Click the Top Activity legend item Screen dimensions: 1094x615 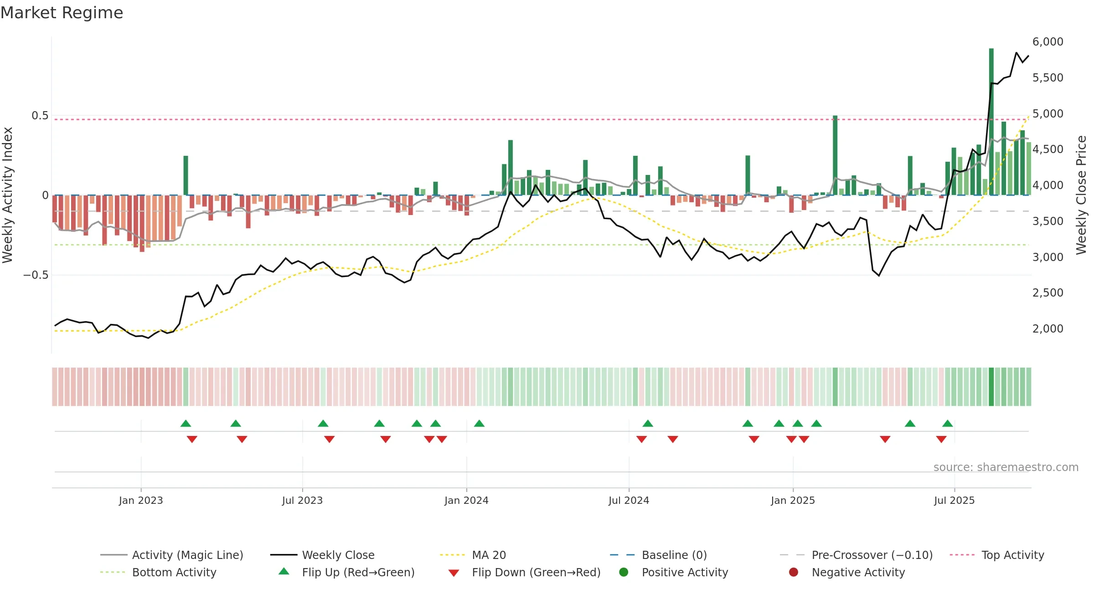tap(997, 555)
